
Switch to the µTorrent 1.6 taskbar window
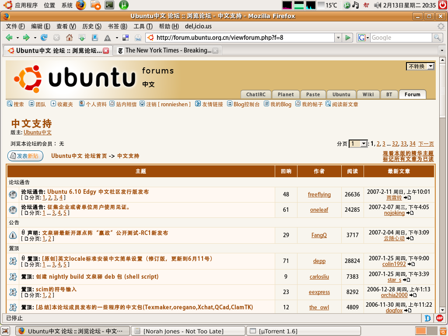click(304, 331)
